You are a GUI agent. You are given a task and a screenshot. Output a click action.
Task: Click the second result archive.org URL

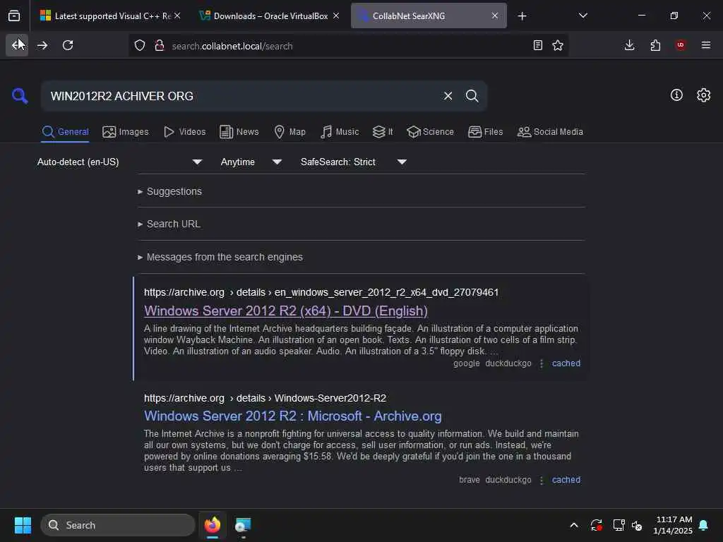click(265, 398)
